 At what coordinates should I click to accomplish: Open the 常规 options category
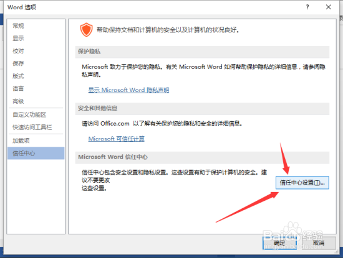click(36, 25)
